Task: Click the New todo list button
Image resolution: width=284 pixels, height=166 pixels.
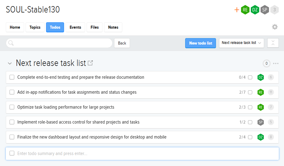Action: [x=200, y=43]
